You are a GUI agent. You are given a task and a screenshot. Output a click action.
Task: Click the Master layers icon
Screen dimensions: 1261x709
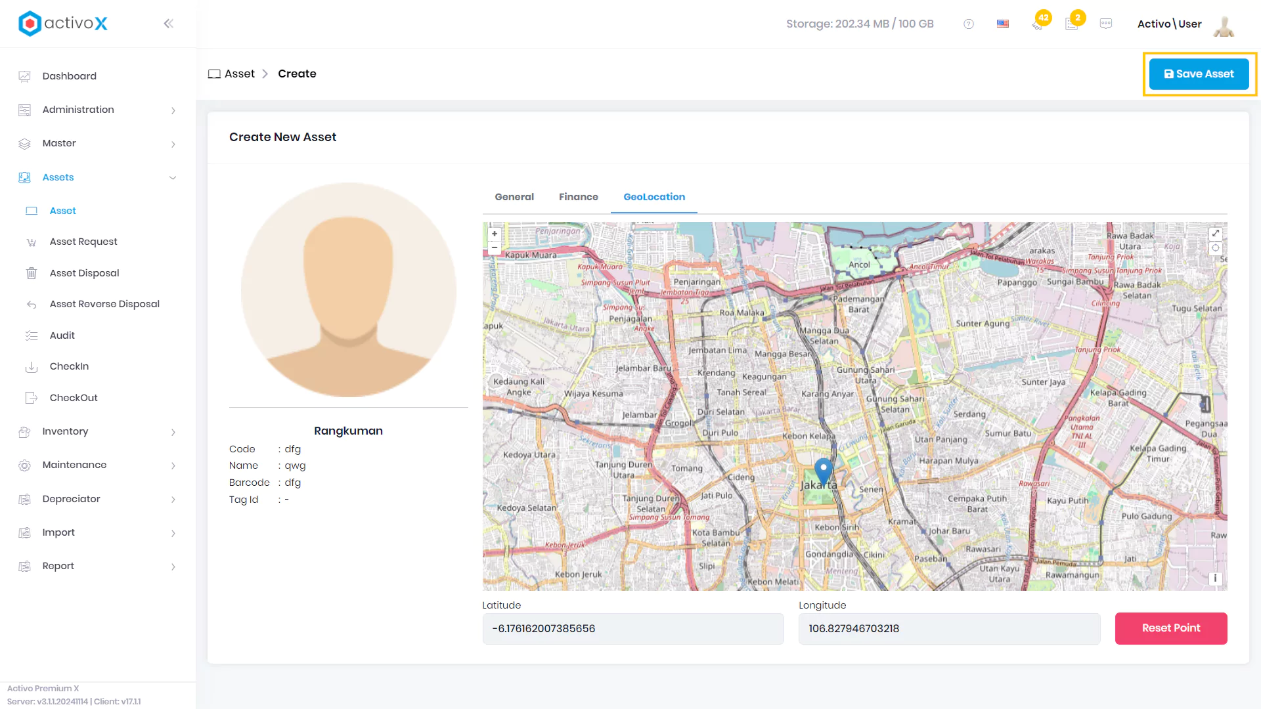pyautogui.click(x=25, y=144)
